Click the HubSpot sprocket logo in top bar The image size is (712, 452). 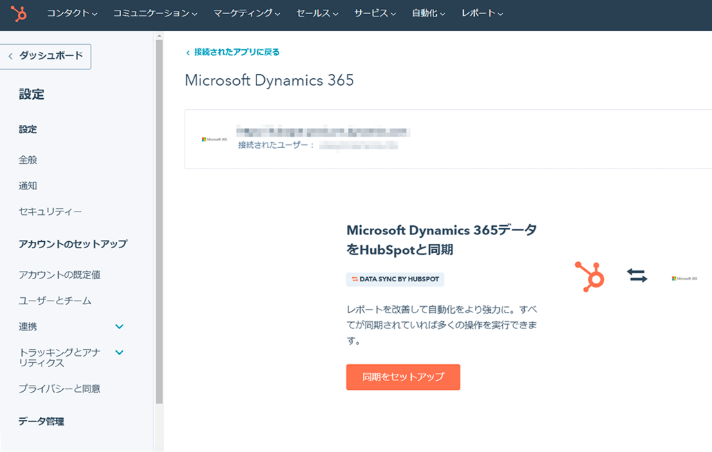pos(19,14)
